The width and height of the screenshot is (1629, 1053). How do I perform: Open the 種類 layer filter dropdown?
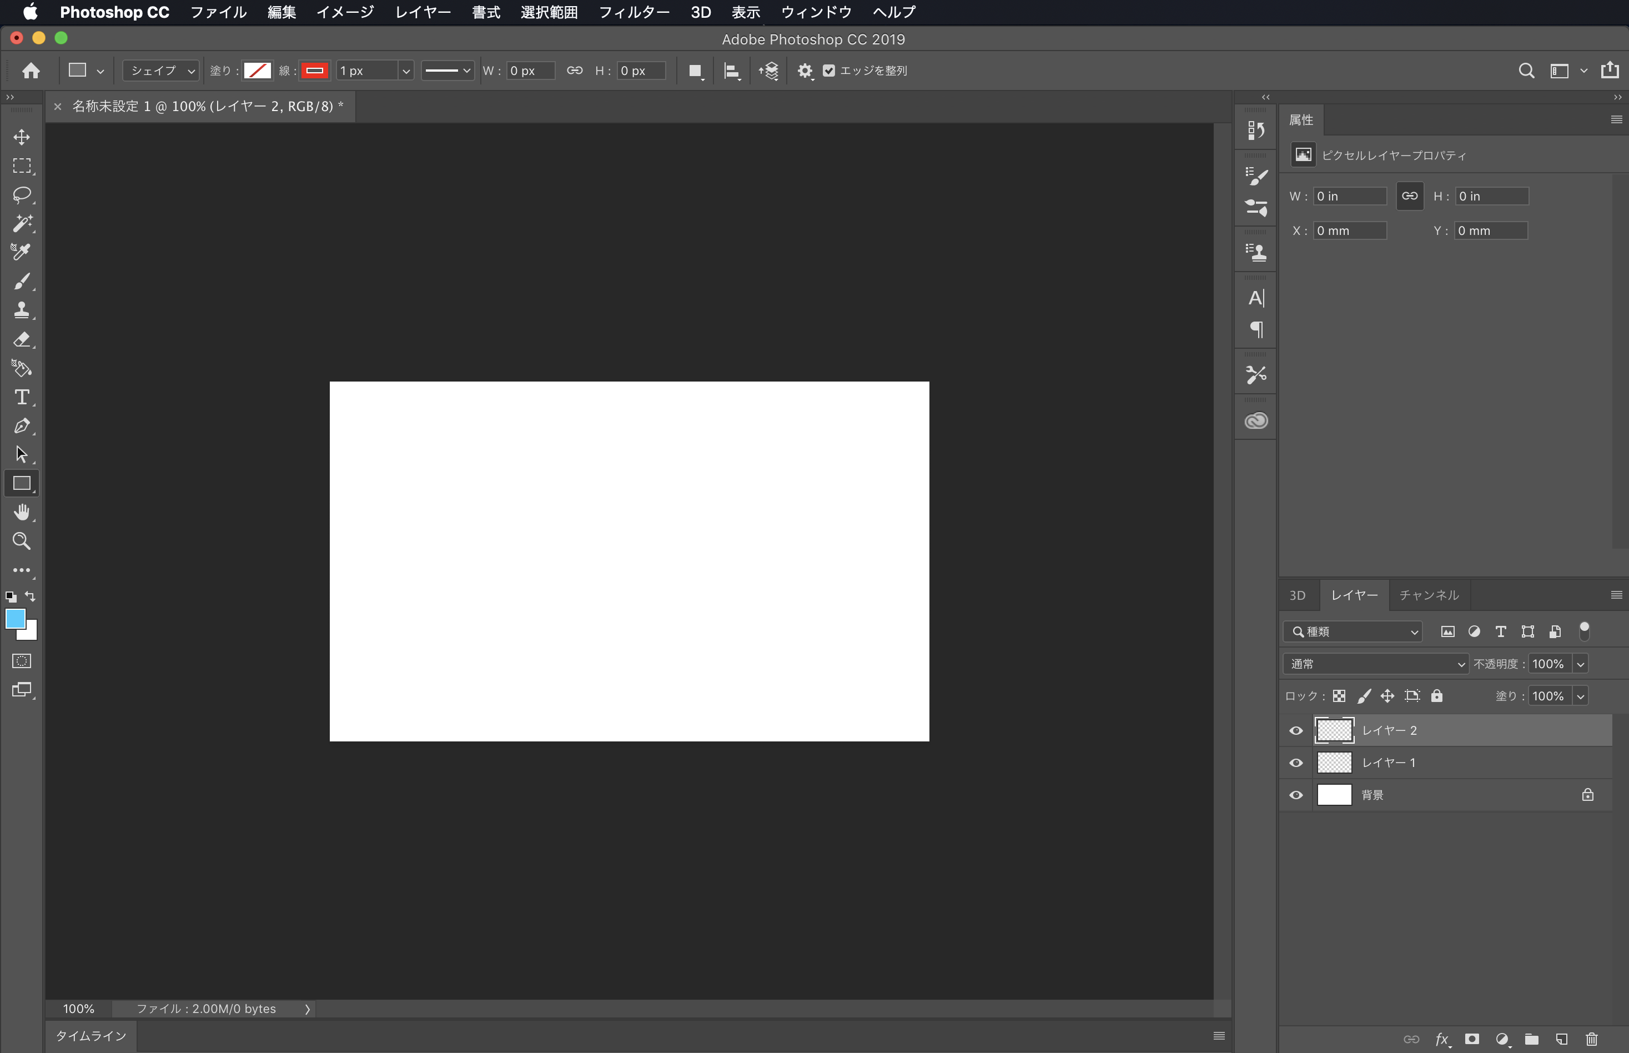pos(1353,632)
